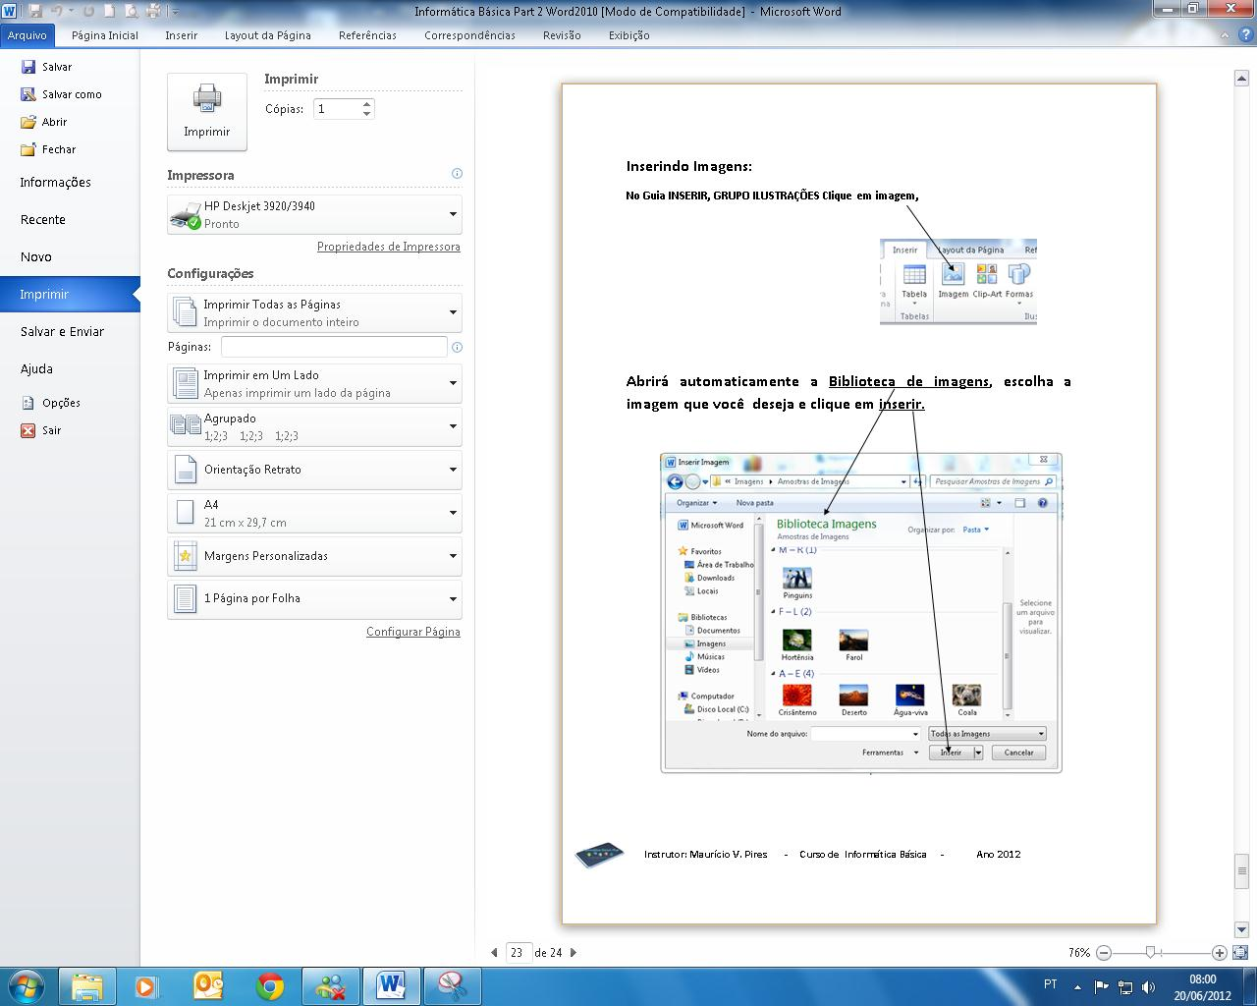1257x1006 pixels.
Task: Open Snipping Tool in taskbar
Action: [x=453, y=985]
